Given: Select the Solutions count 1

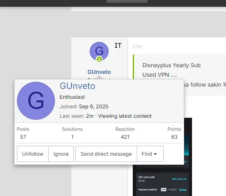Looking at the screenshot, I should pyautogui.click(x=72, y=137).
